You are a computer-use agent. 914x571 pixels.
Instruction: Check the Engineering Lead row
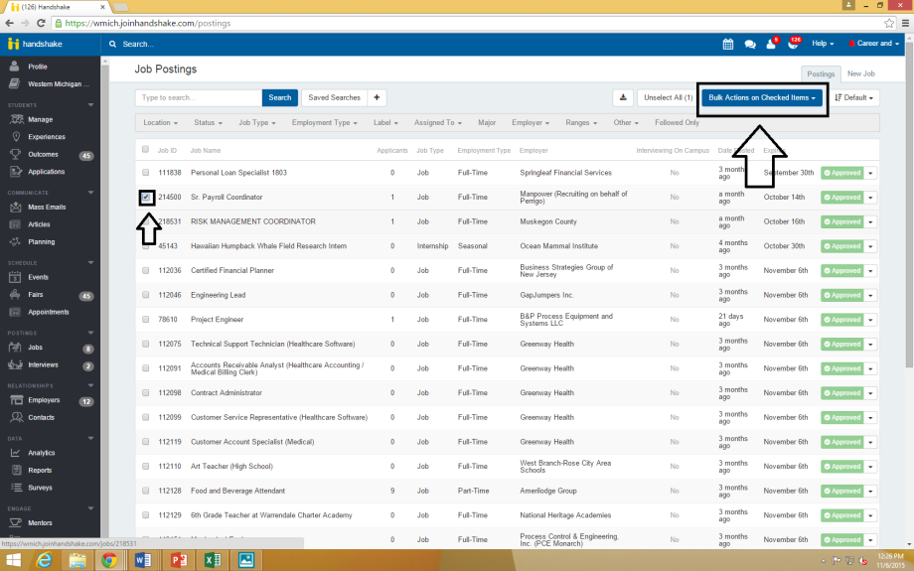(145, 295)
